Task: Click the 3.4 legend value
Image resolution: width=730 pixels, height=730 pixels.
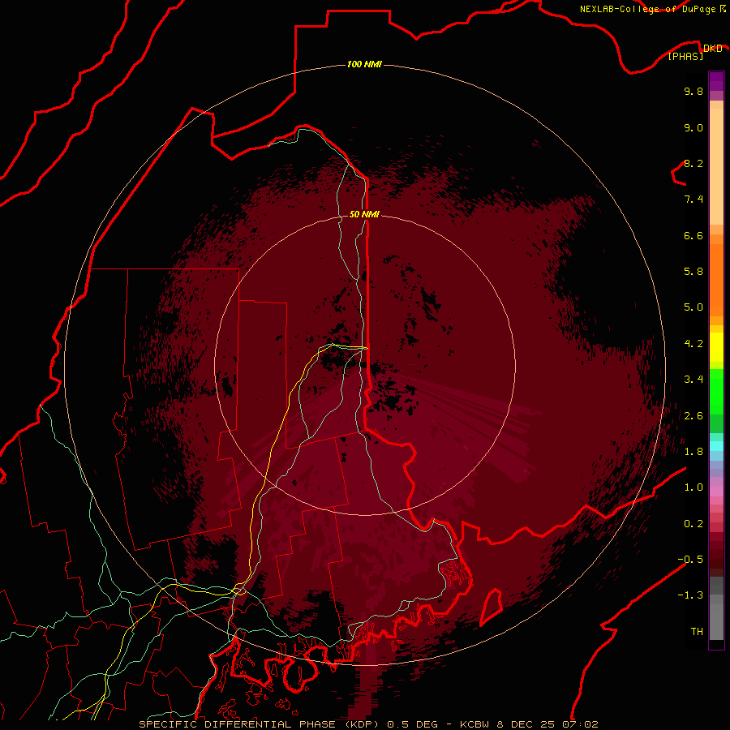Action: [x=693, y=380]
